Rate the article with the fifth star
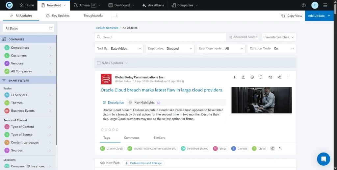 [117, 130]
